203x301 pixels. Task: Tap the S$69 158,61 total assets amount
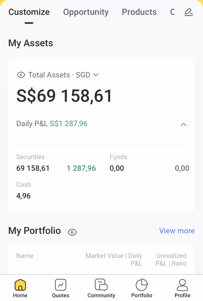tap(64, 96)
